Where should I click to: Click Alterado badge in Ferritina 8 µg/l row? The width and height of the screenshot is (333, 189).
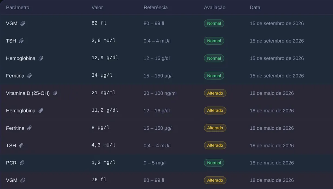tap(215, 128)
